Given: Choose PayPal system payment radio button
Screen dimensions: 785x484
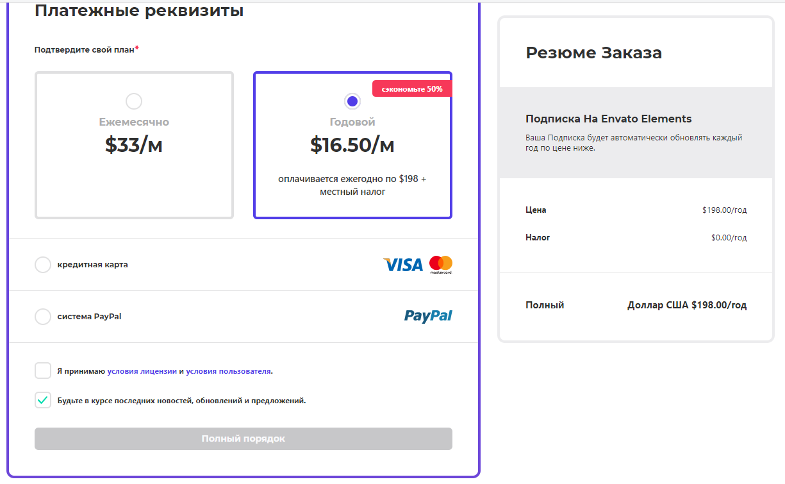Looking at the screenshot, I should point(43,317).
